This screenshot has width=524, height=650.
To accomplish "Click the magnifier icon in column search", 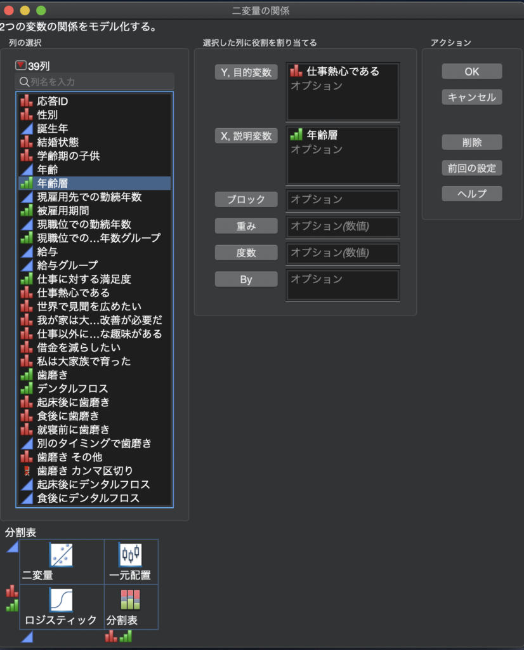I will pyautogui.click(x=24, y=82).
